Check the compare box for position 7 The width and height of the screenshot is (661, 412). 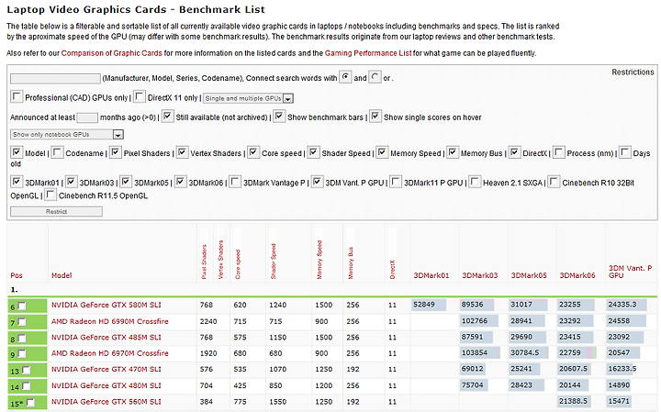point(21,322)
